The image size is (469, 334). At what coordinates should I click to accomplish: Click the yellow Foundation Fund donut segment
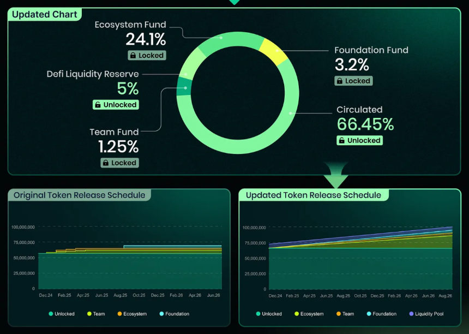[273, 51]
